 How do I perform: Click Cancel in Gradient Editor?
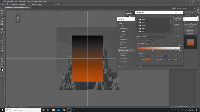click(x=178, y=21)
